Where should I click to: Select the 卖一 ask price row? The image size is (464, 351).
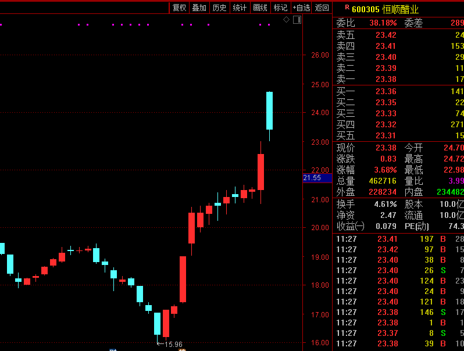point(398,79)
